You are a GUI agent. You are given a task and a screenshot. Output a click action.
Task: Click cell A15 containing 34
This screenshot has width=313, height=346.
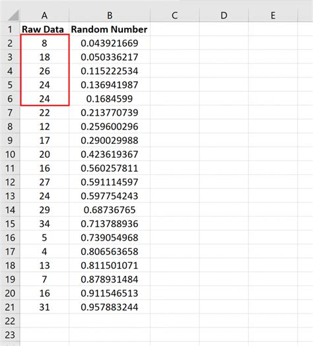[x=45, y=224]
